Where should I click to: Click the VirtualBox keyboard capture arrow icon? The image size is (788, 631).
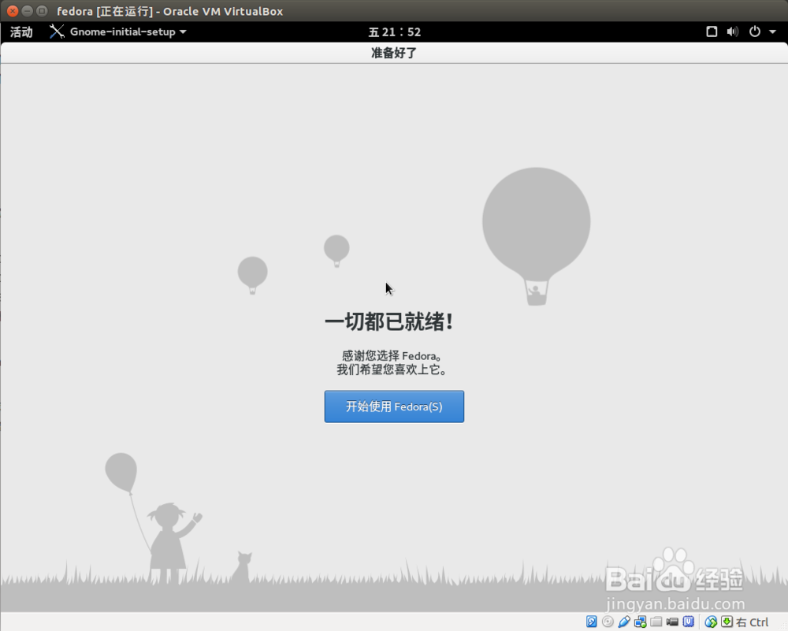coord(727,622)
